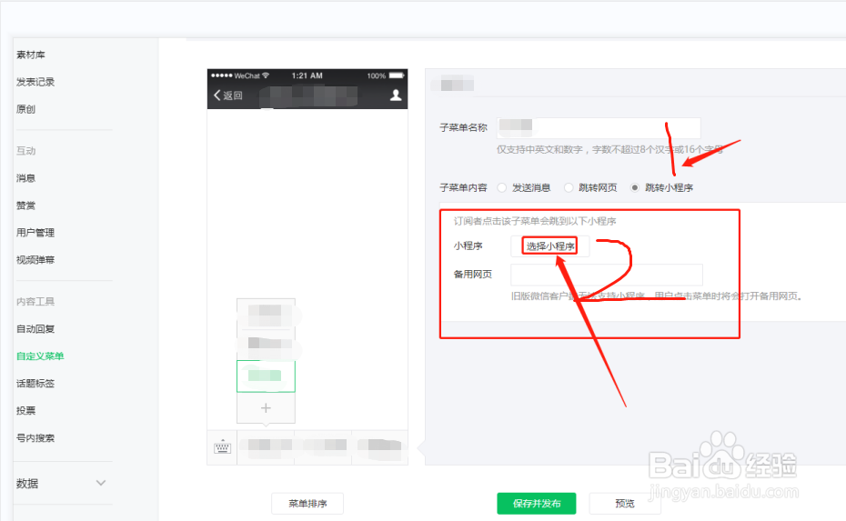Click the 备用网页 input field
Viewport: 846px width, 521px height.
[x=607, y=275]
